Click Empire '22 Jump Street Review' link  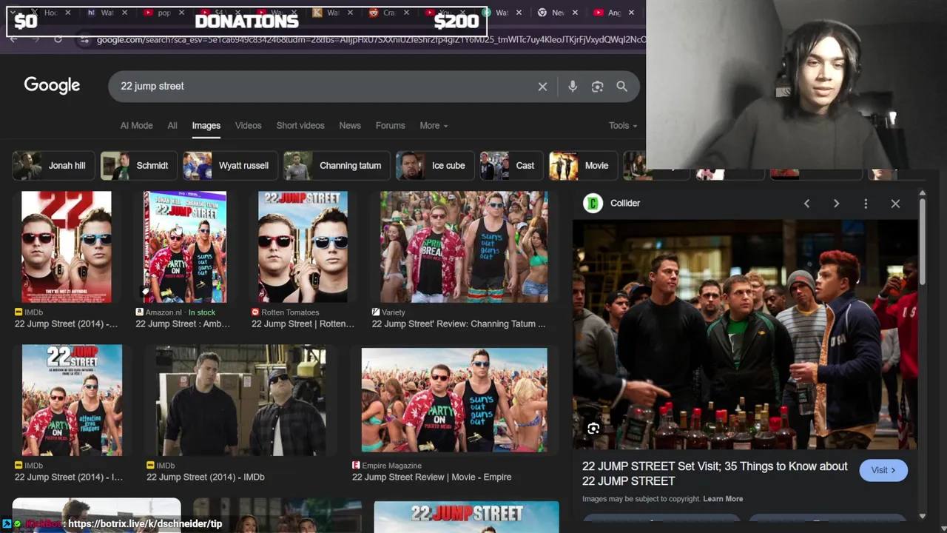431,477
